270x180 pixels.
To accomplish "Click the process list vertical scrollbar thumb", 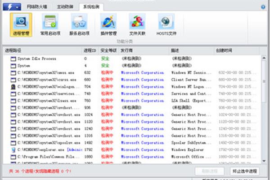I will coord(264,81).
